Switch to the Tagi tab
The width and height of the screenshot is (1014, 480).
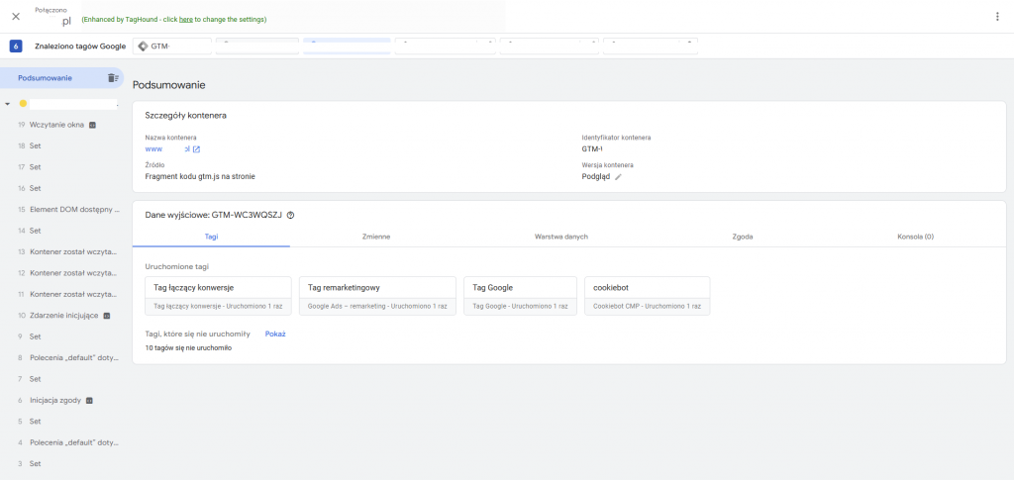point(212,237)
